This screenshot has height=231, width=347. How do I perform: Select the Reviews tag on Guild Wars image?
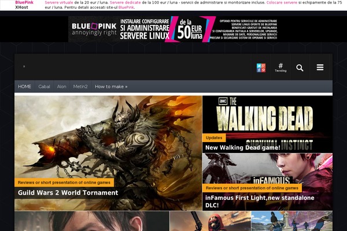[64, 182]
